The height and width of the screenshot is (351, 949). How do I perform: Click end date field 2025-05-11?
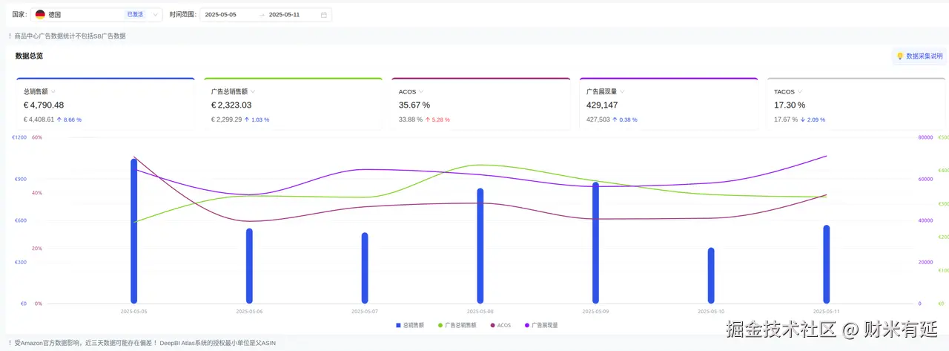(284, 15)
